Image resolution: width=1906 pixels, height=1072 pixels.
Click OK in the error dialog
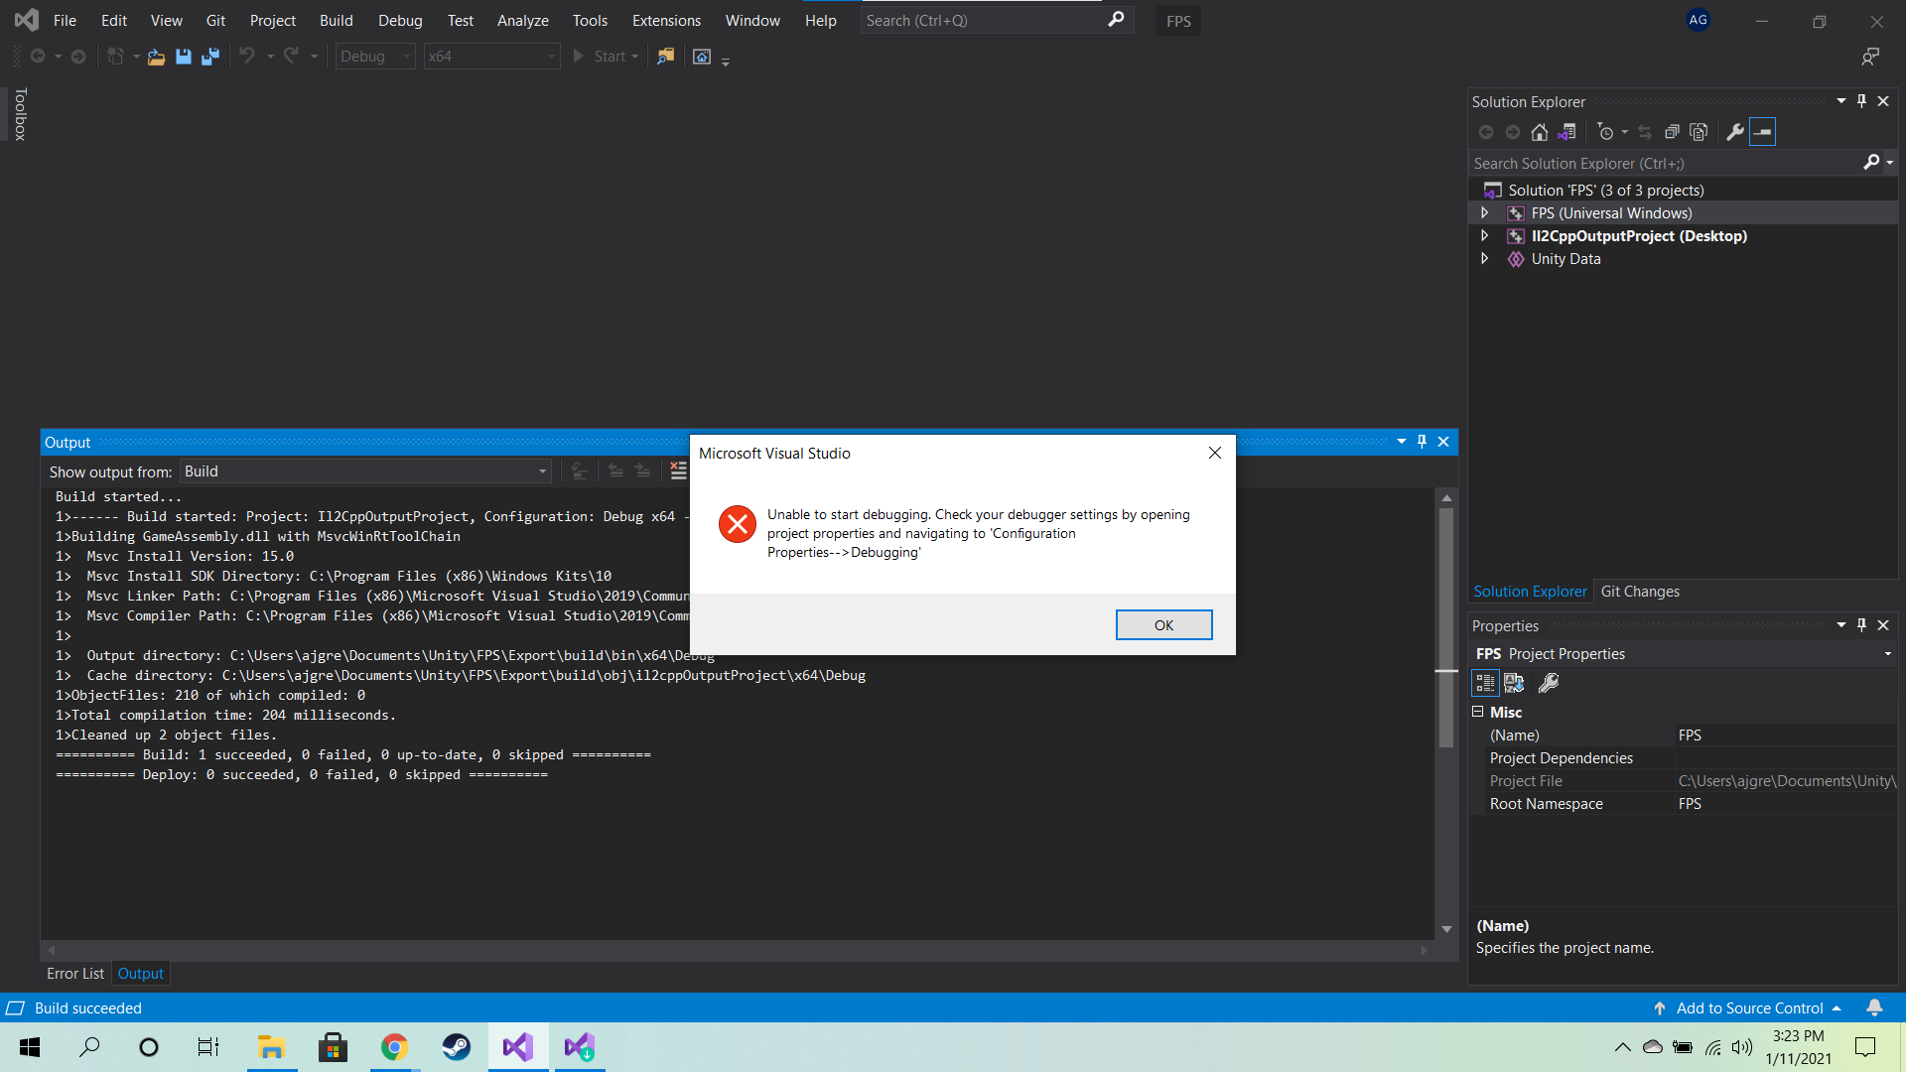pos(1163,624)
